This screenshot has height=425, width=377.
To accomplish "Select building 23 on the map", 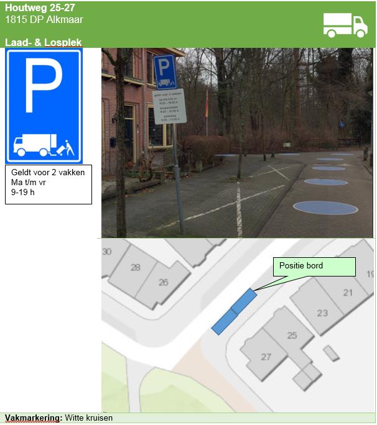I will tap(322, 313).
